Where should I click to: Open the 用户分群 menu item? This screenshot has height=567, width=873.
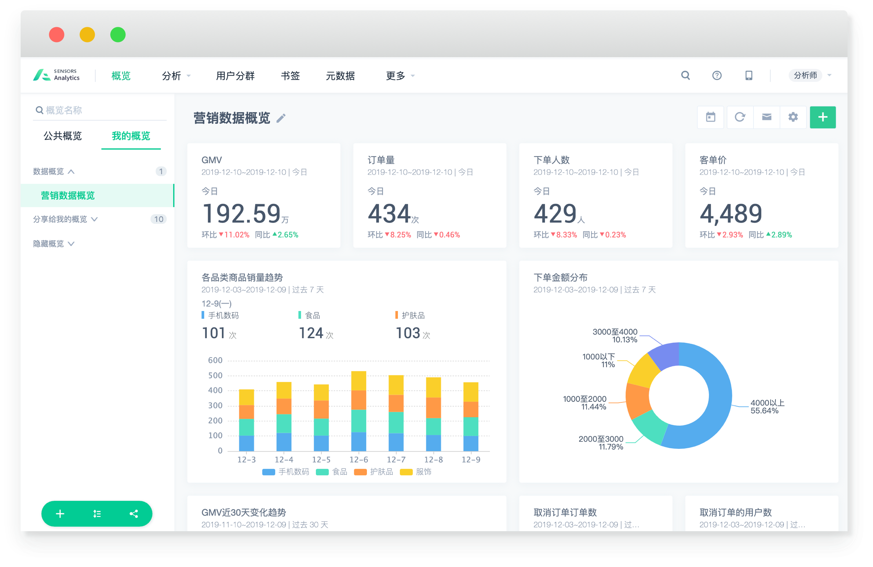coord(235,76)
